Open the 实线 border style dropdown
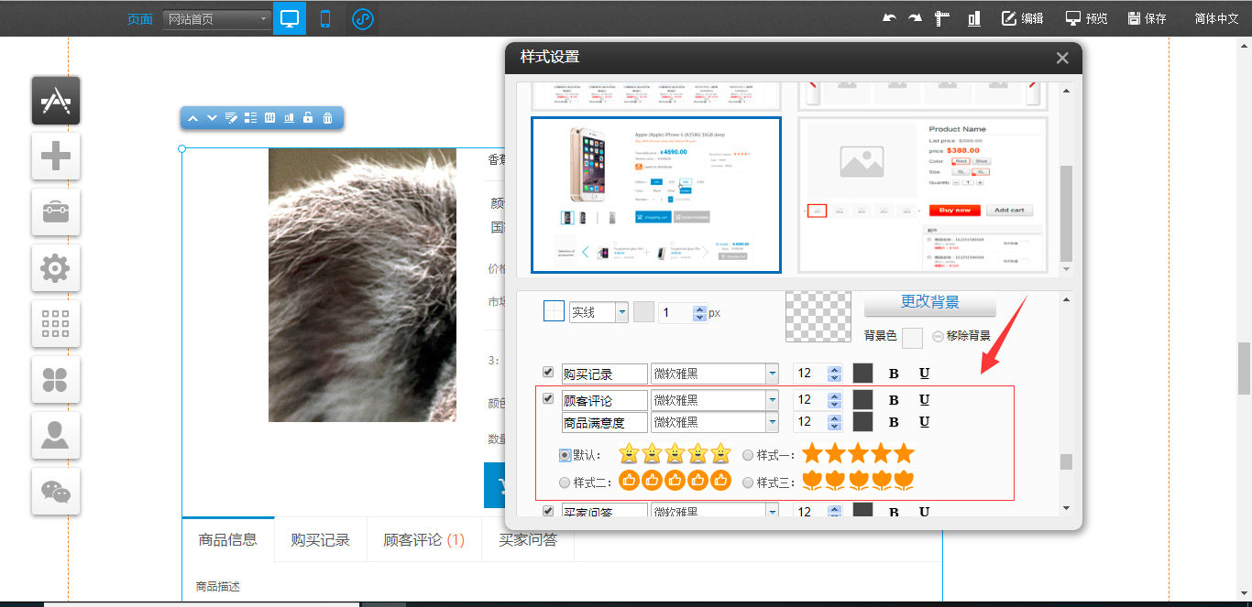Screen dimensions: 1252x607 point(621,312)
